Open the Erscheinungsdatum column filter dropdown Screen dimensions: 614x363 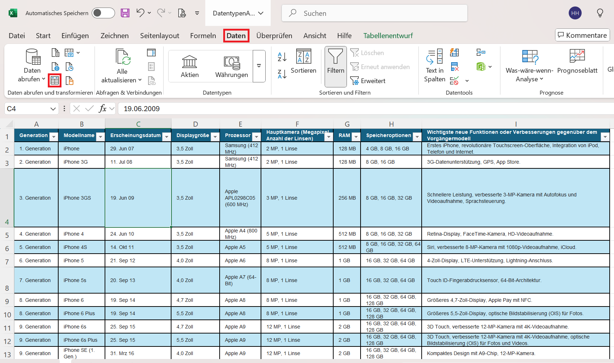click(166, 137)
